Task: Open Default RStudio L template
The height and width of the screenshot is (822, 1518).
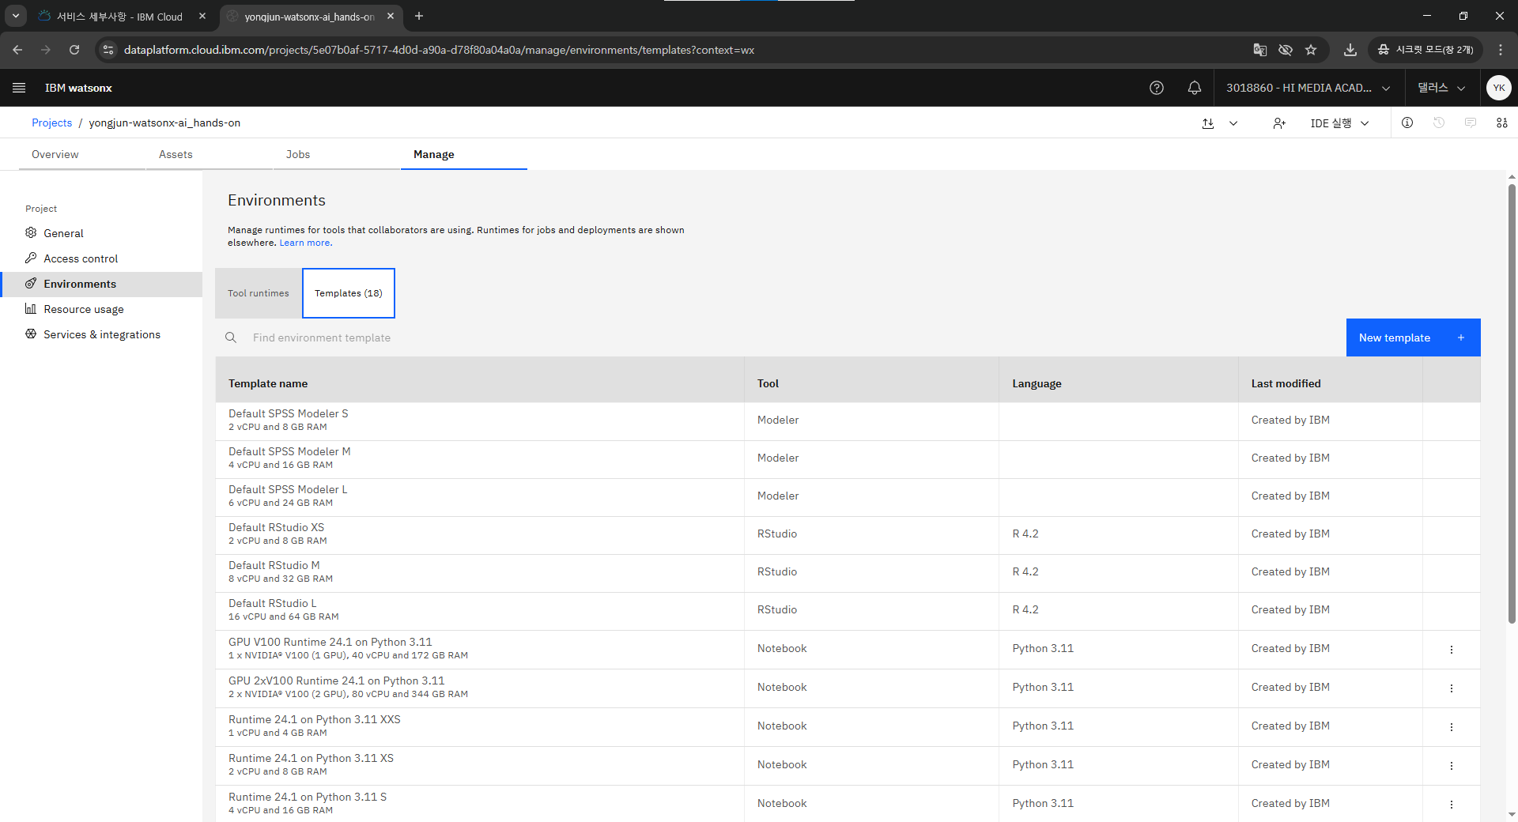Action: click(x=272, y=603)
